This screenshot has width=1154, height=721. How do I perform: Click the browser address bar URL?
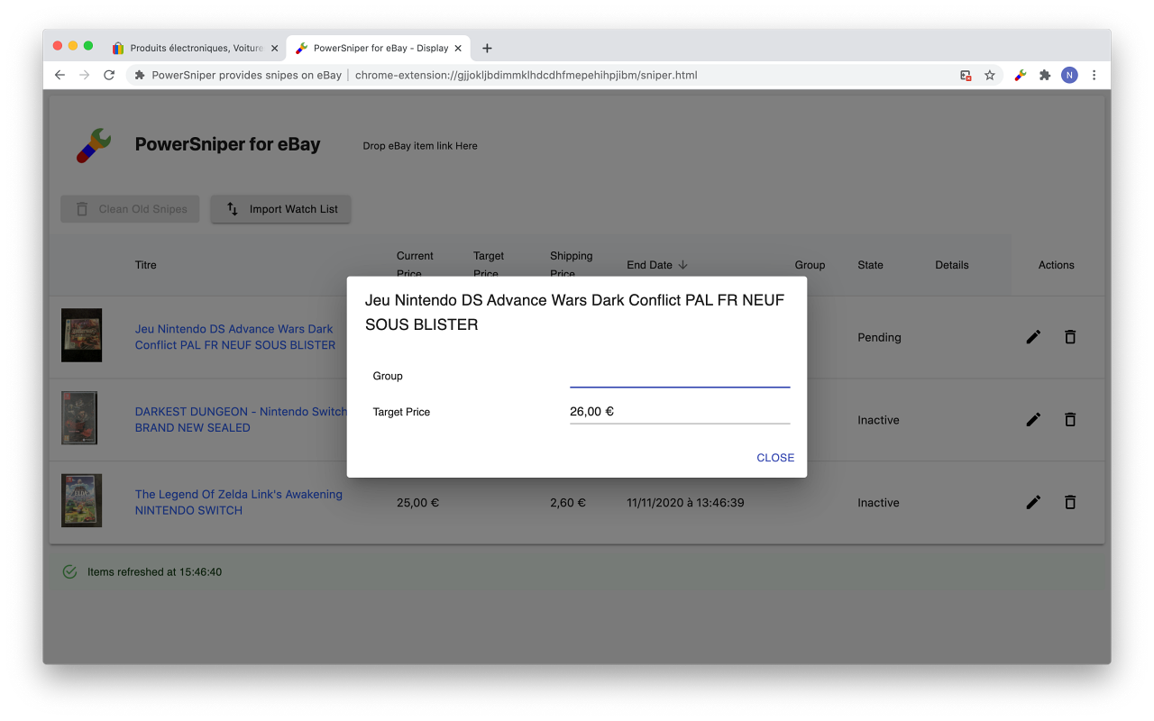point(526,75)
